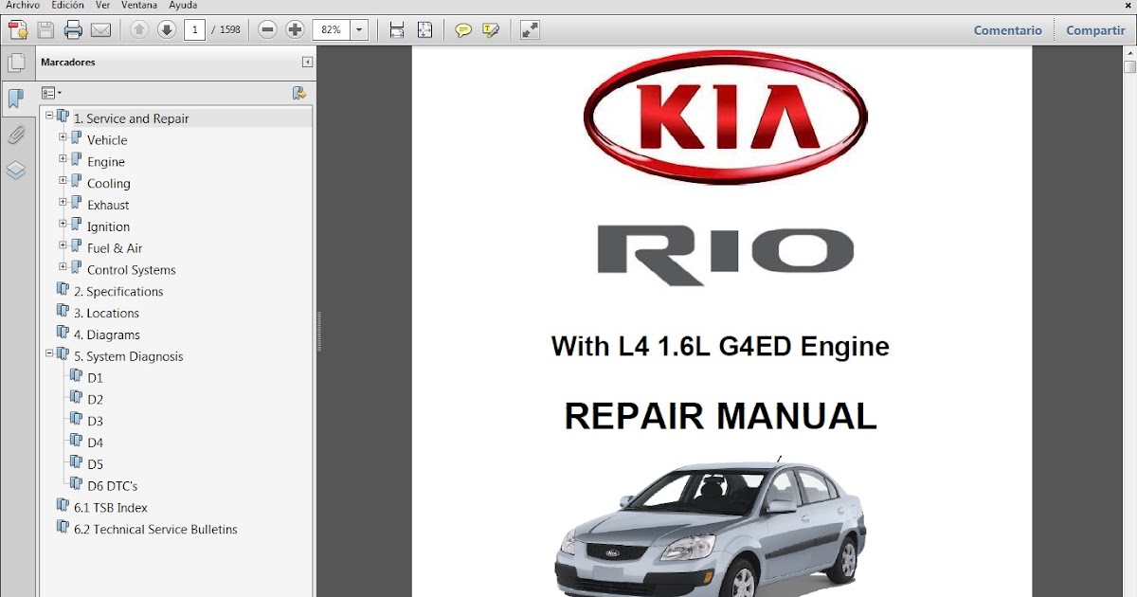Open the D5 bookmark
Viewport: 1137px width, 597px height.
pos(95,464)
